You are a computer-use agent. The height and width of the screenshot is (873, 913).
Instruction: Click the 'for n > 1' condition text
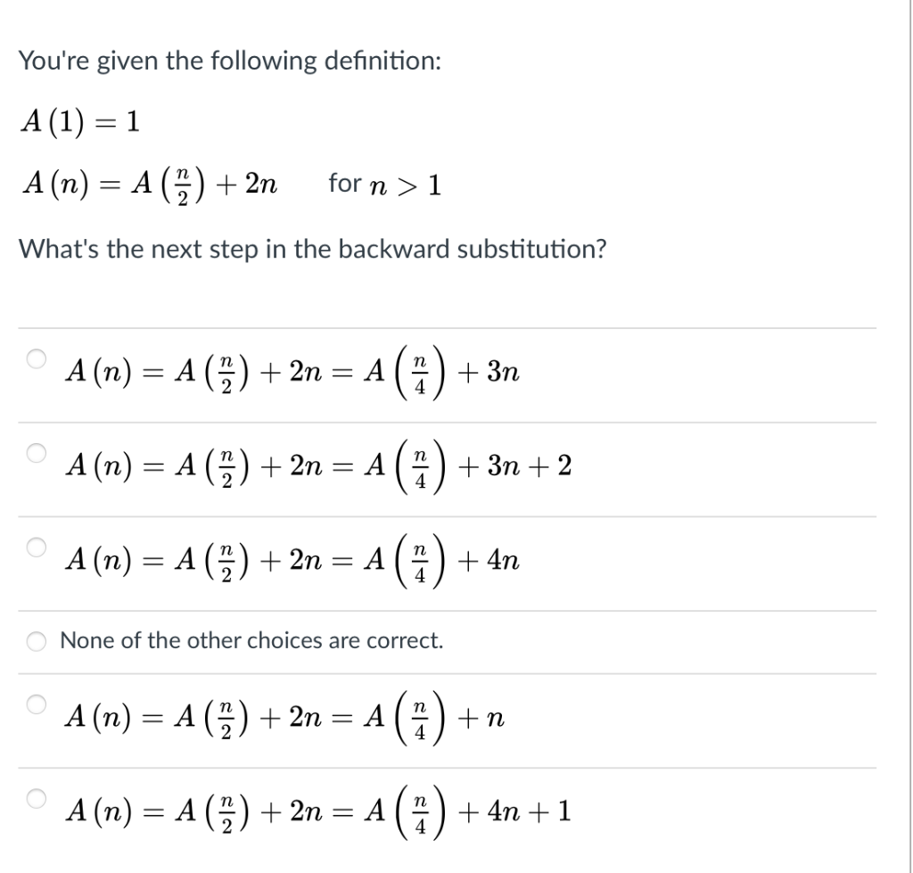(383, 184)
